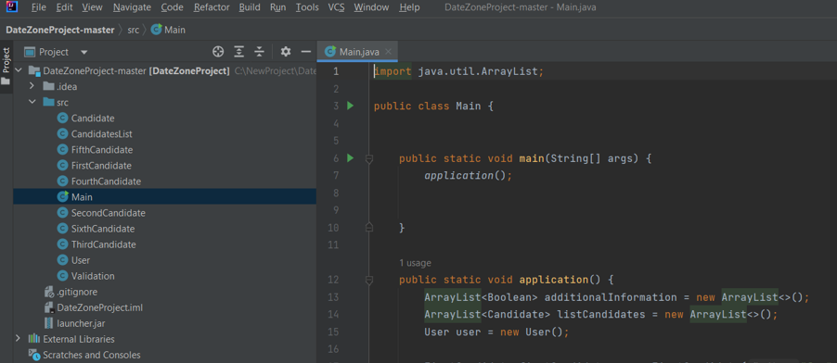Click the Main breadcrumb segment
Screen dimensions: 837x363
(x=169, y=30)
